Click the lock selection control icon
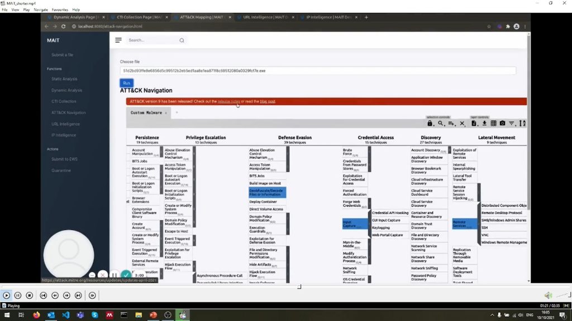Viewport: 572px width, 321px height. click(x=430, y=123)
